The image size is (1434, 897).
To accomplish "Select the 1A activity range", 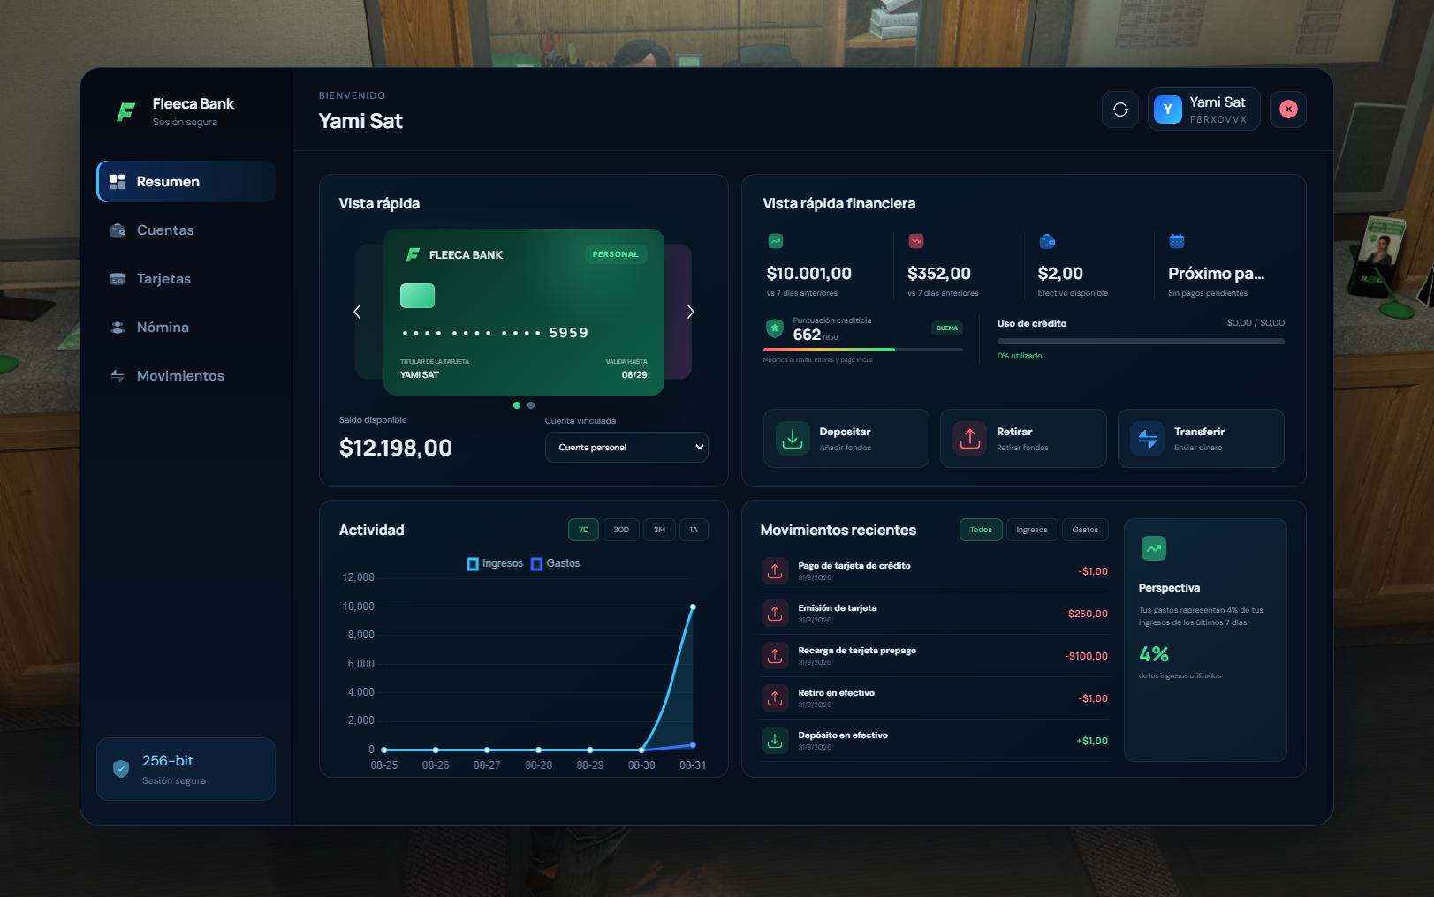I will [x=694, y=530].
